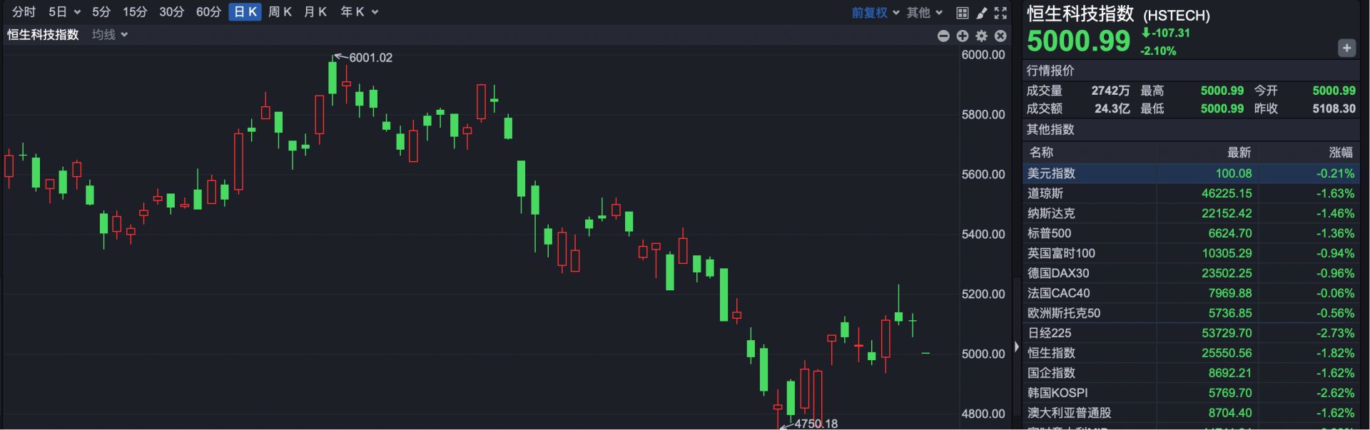The width and height of the screenshot is (1370, 430).
Task: Expand the 5日 period dropdown
Action: pos(64,11)
